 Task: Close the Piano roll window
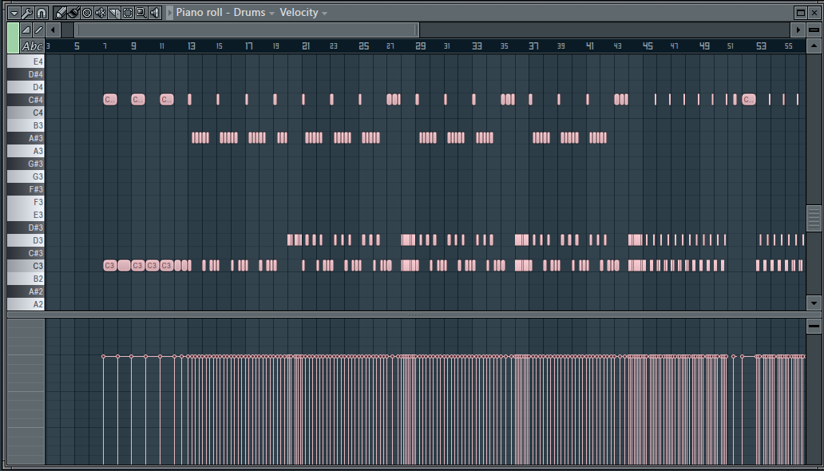(814, 13)
